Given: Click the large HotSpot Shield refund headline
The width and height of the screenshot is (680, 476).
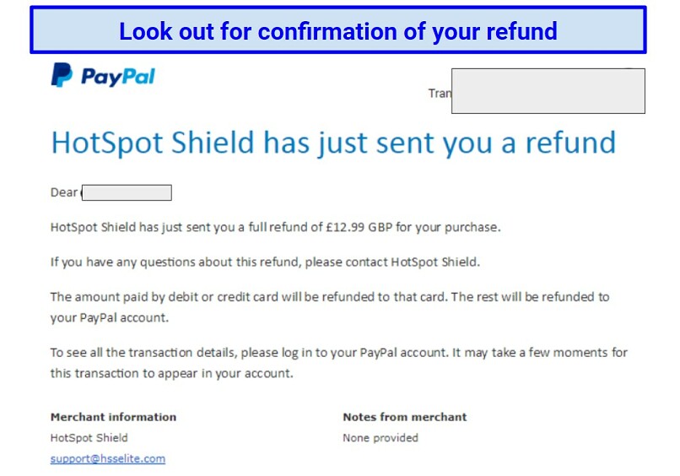Looking at the screenshot, I should coord(333,143).
